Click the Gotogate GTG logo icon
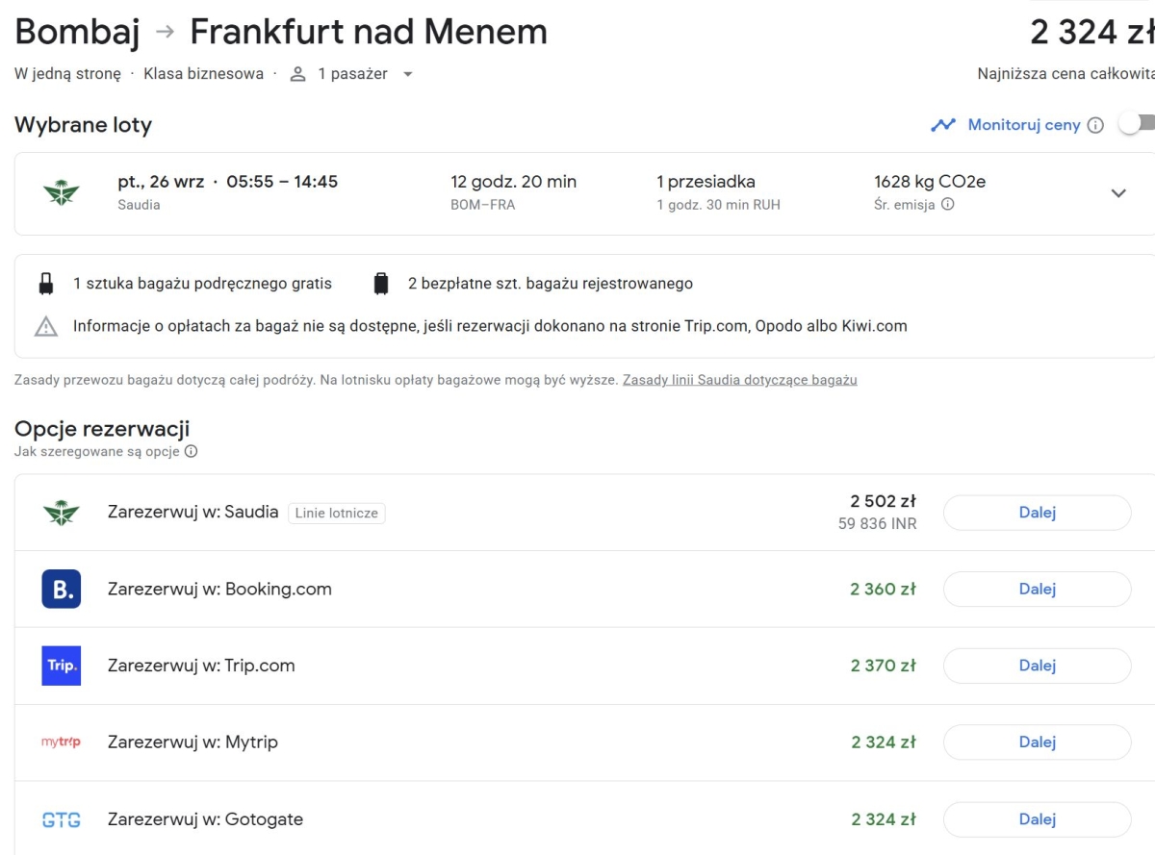 (x=62, y=819)
